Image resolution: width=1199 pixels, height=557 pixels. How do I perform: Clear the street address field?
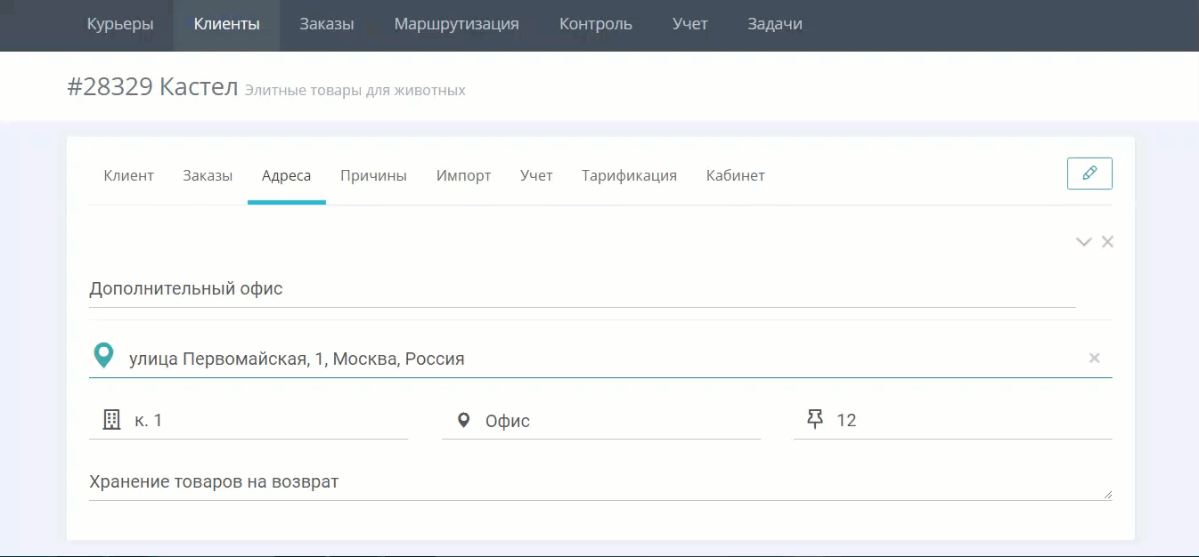coord(1095,359)
